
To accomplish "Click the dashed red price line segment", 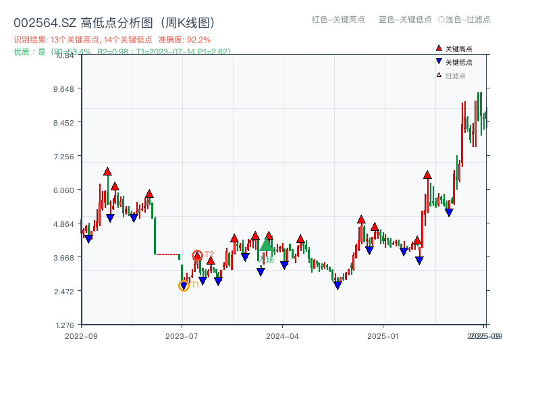I will pos(165,254).
